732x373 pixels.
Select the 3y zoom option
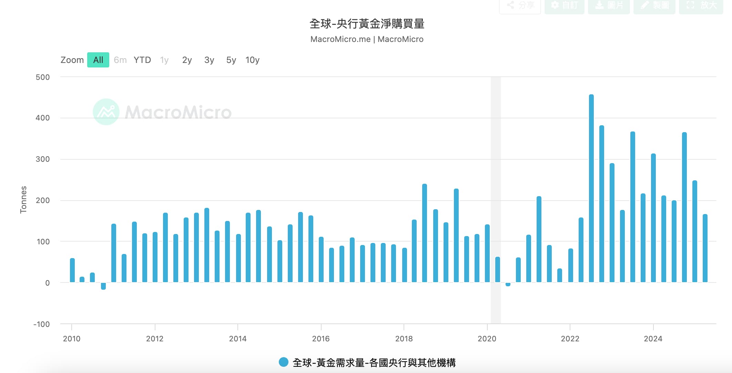click(209, 60)
